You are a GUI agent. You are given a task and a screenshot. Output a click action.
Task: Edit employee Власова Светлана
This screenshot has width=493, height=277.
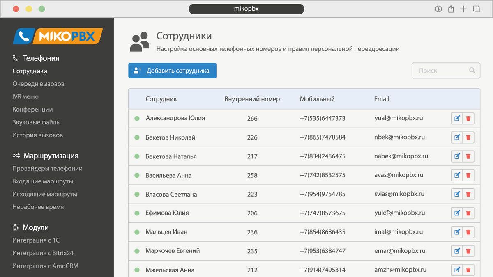(x=457, y=194)
